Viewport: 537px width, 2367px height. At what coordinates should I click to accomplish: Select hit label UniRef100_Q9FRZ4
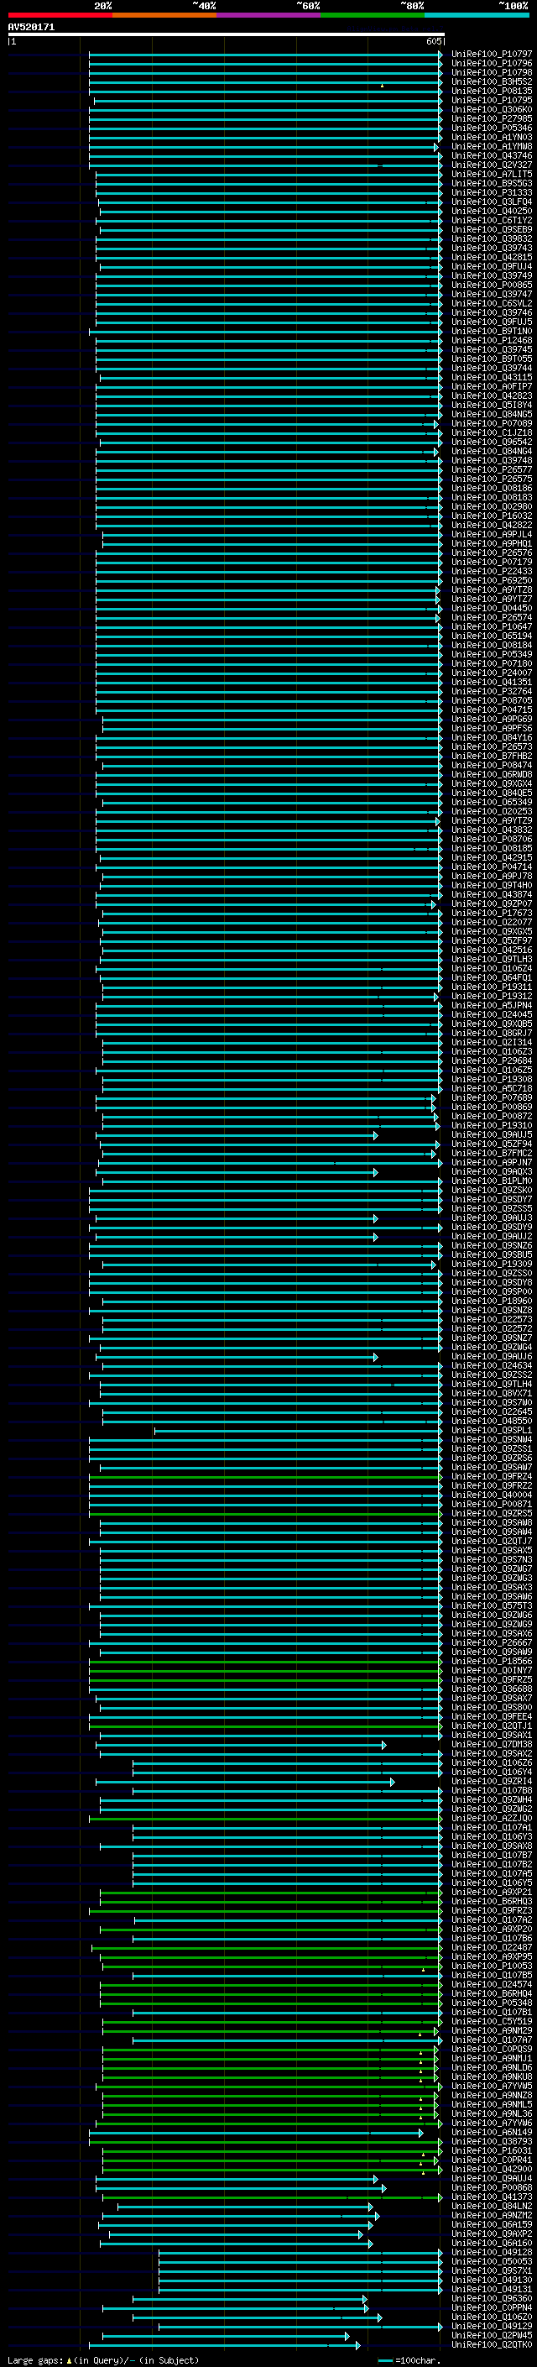point(492,1477)
